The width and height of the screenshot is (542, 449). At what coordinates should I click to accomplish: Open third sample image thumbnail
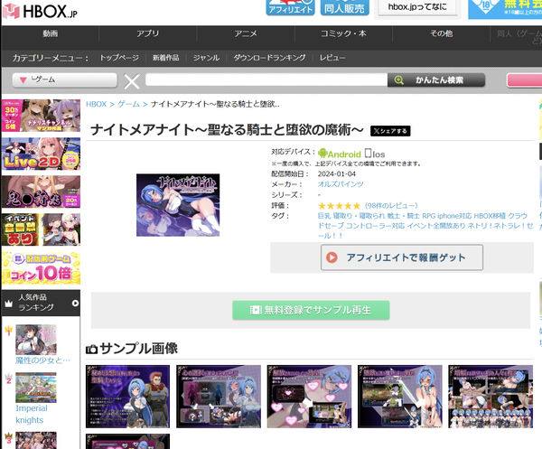[309, 397]
